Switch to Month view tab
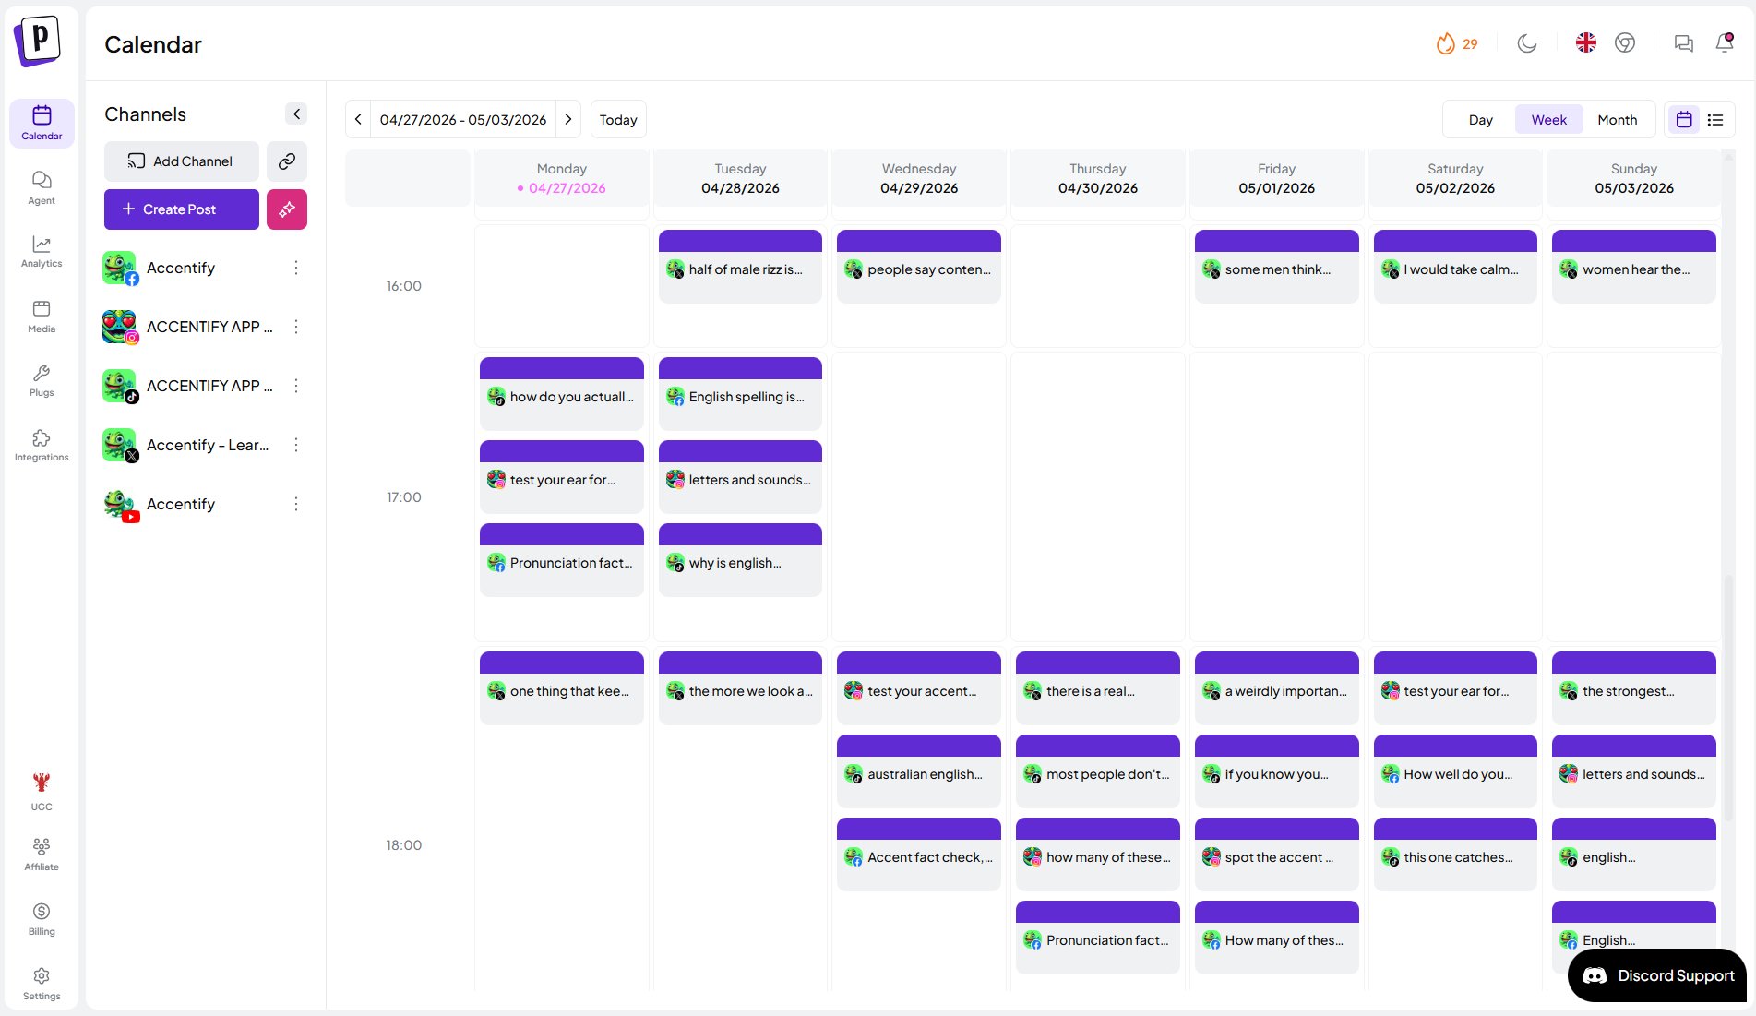This screenshot has width=1756, height=1016. (1617, 120)
